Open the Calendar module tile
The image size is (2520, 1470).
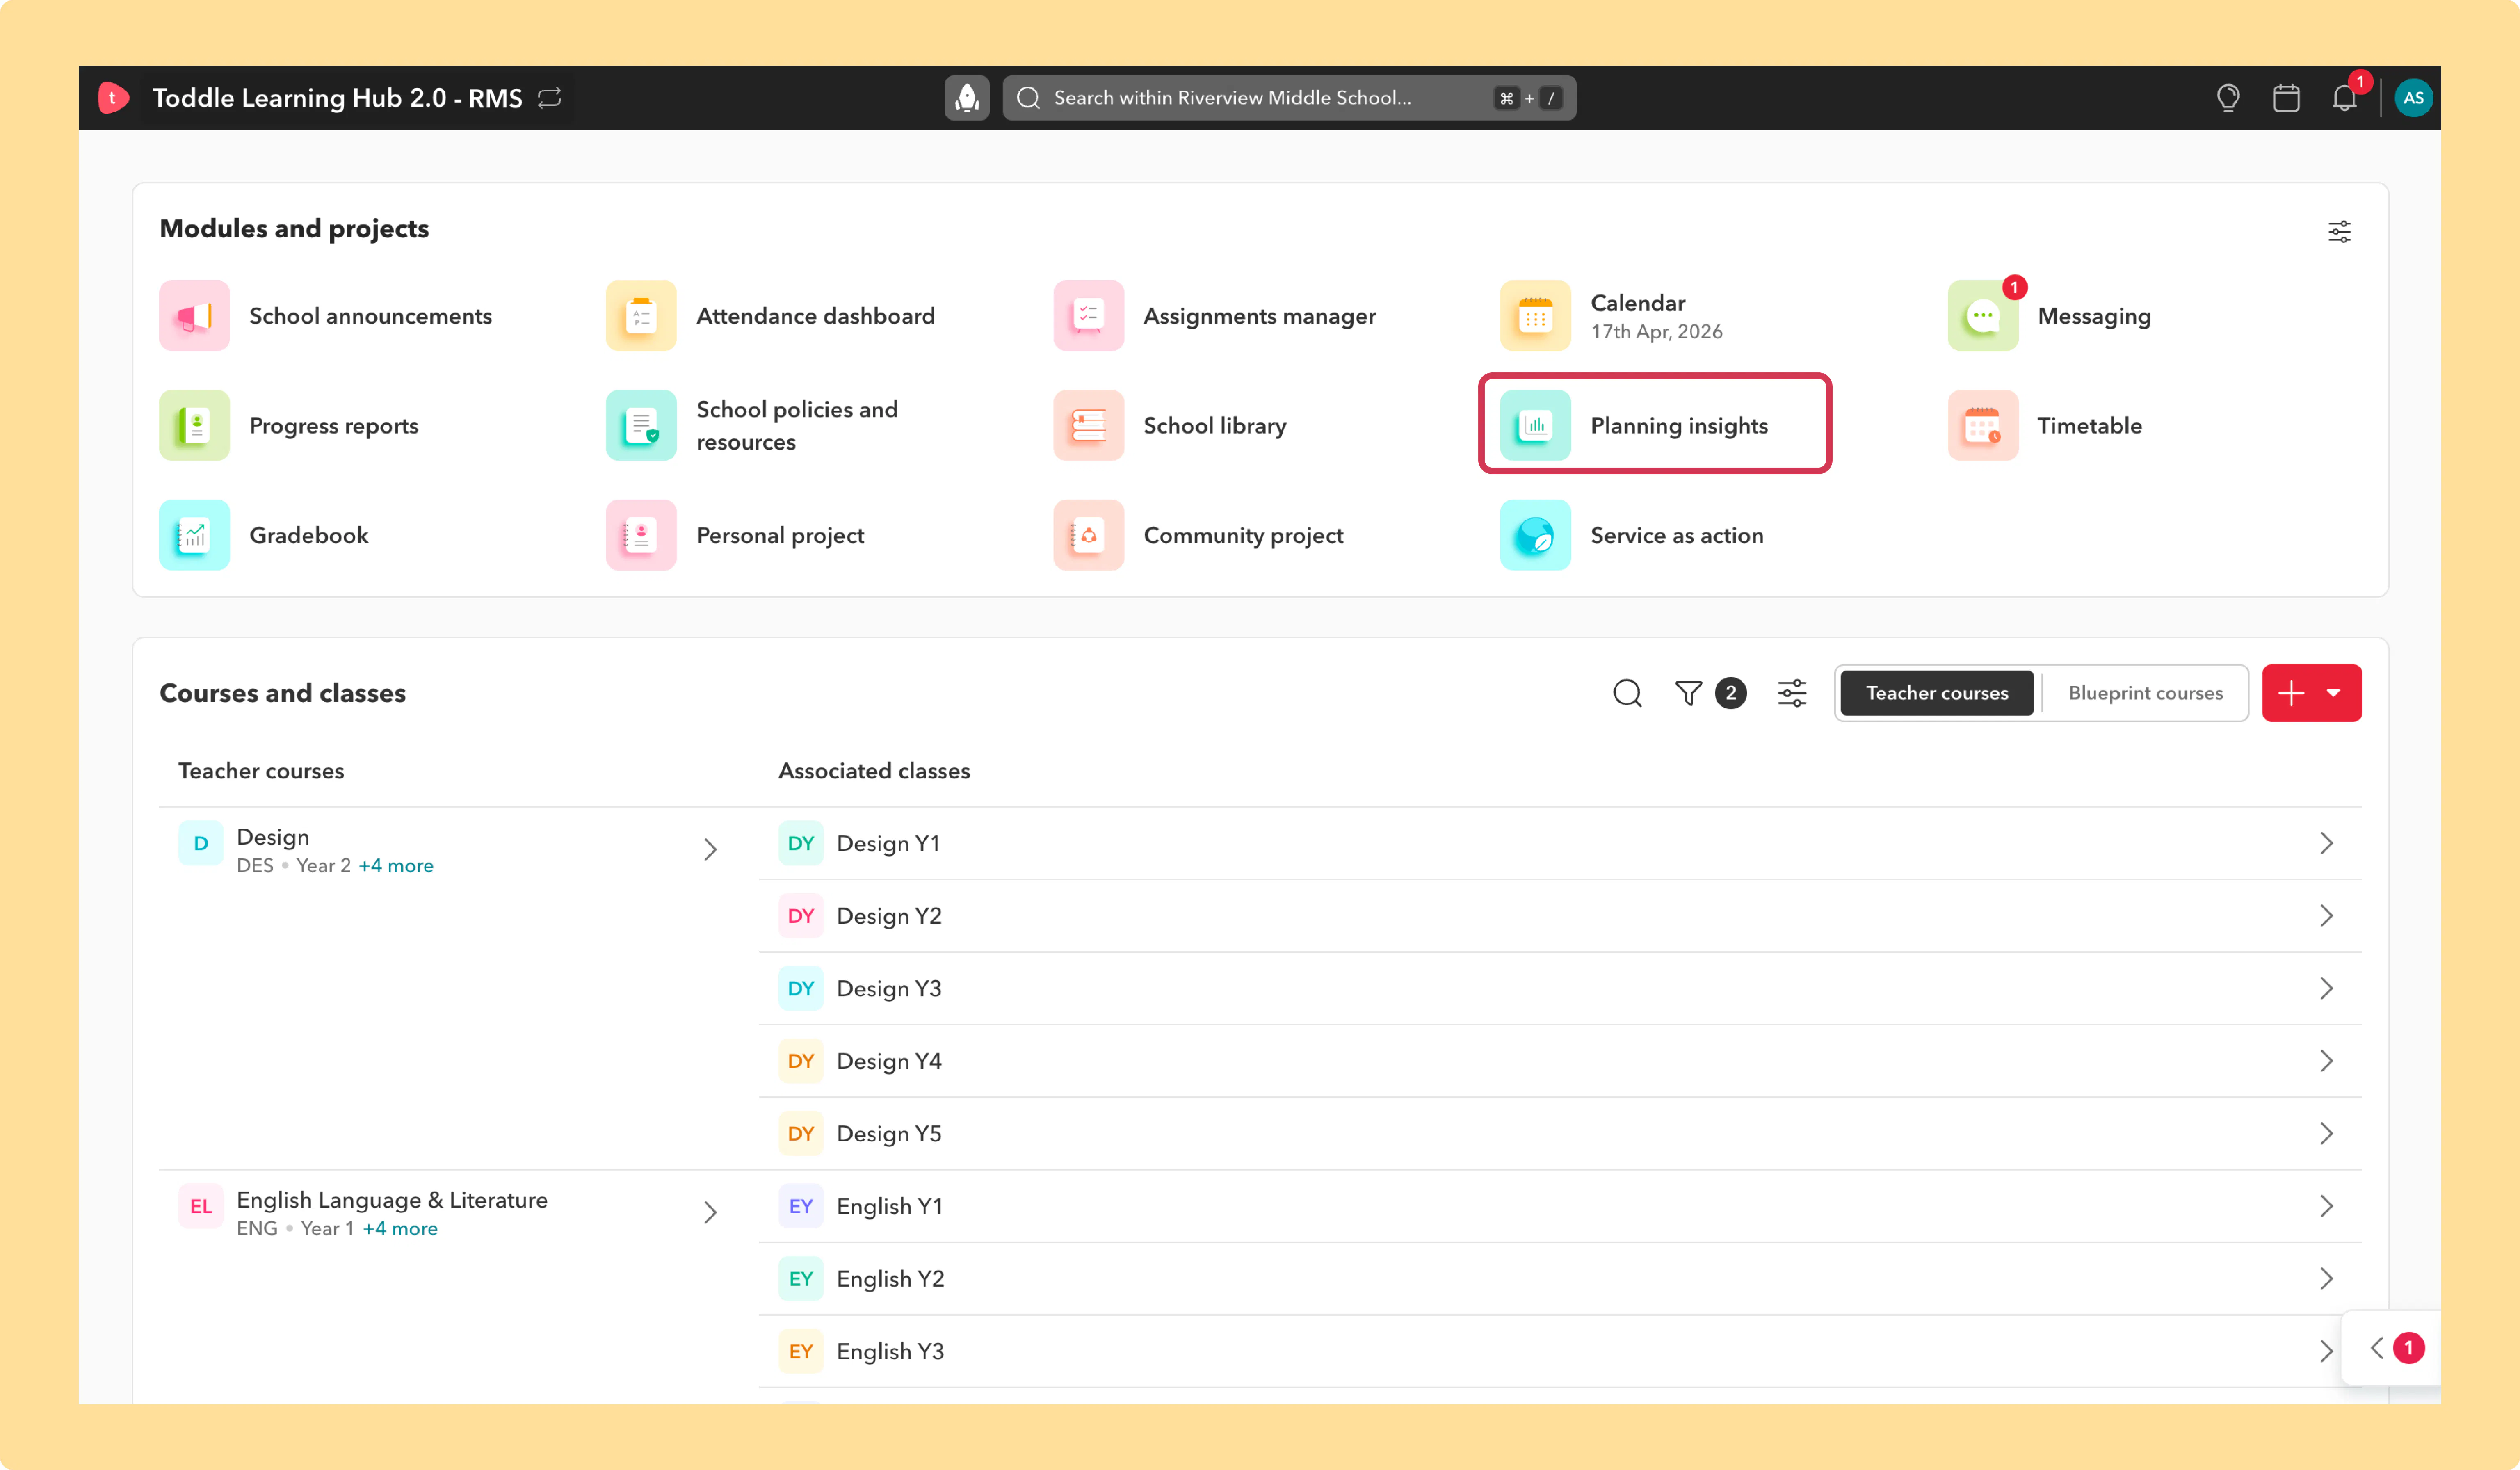click(x=1612, y=316)
